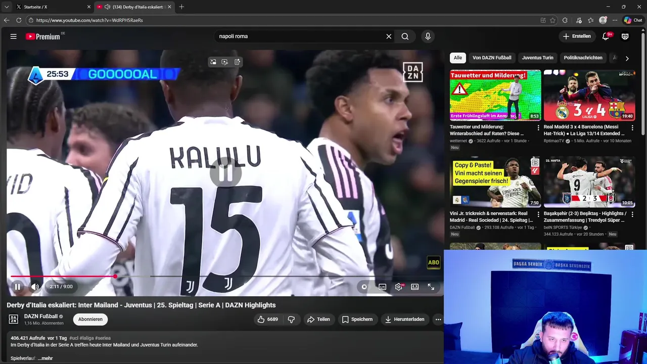647x364 pixels.
Task: Open the tab search dropdown arrow
Action: click(x=7, y=7)
